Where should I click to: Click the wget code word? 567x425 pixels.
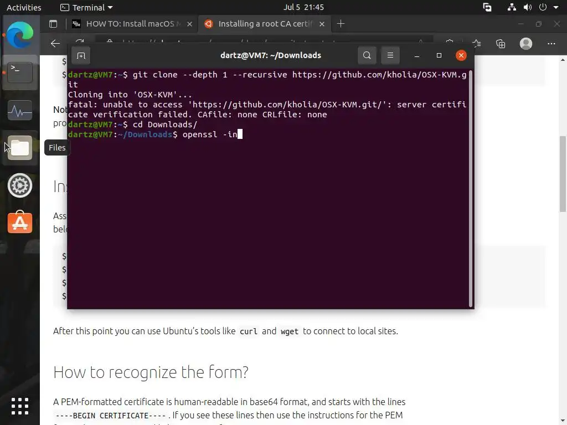pos(289,331)
